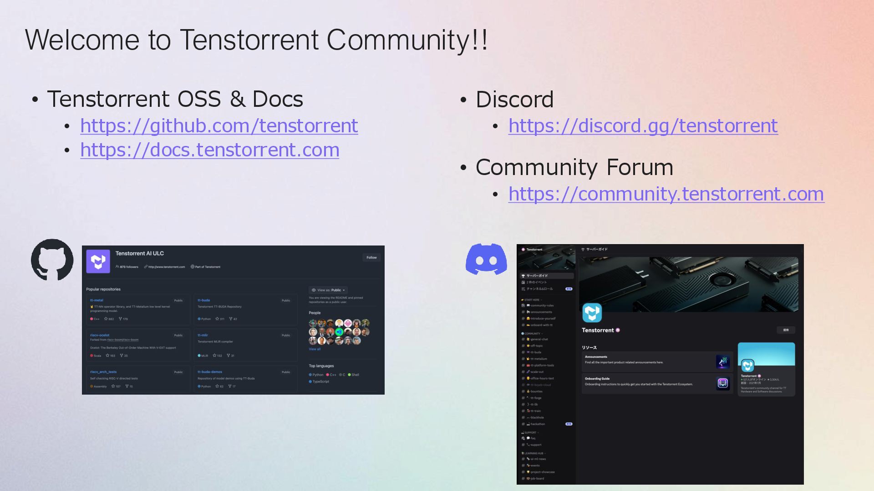Expand the Tenstorrent server name dropdown
Viewport: 874px width, 491px height.
click(571, 250)
